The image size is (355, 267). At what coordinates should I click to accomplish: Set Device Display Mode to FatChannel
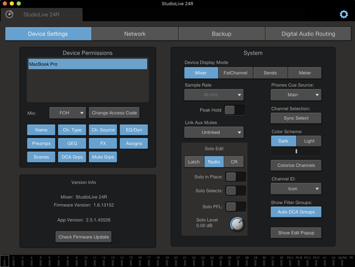coord(235,73)
